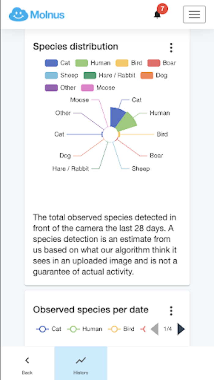Viewport: 214px width, 380px height.
Task: Toggle Bird in Species distribution legend
Action: pos(122,63)
